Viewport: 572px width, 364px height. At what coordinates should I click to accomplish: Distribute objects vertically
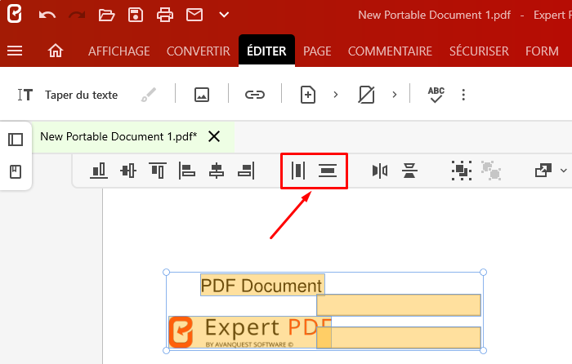pos(328,171)
